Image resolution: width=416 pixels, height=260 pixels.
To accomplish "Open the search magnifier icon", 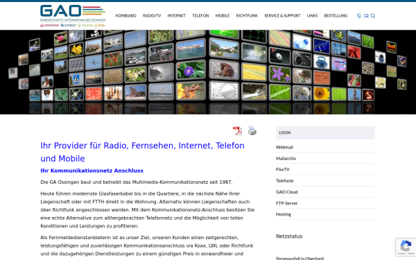I will click(373, 16).
